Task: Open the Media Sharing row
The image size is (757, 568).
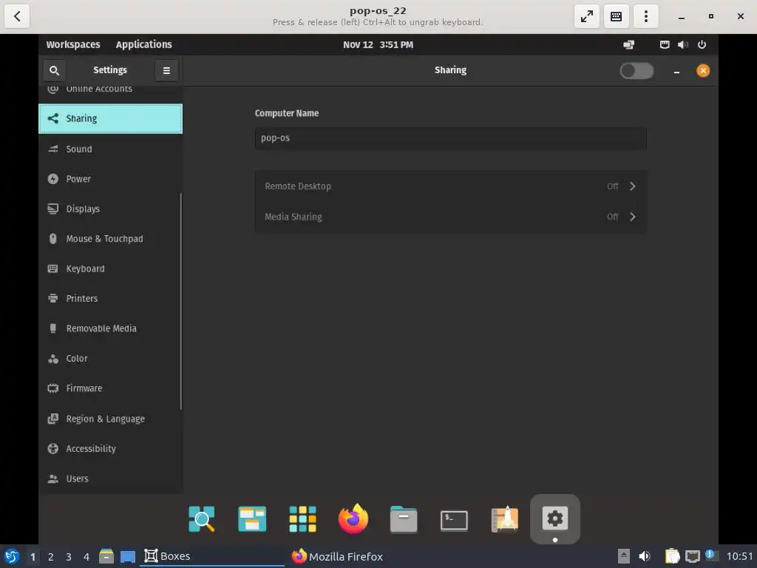Action: tap(450, 217)
